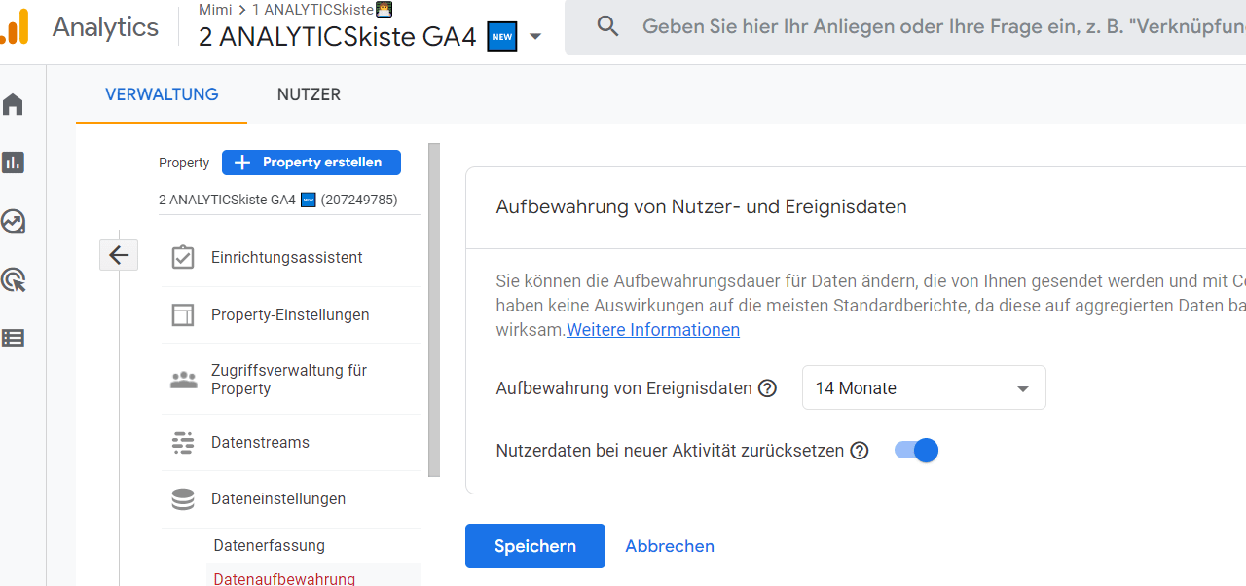Image resolution: width=1246 pixels, height=586 pixels.
Task: Open the search magnifier in the top bar
Action: (607, 26)
